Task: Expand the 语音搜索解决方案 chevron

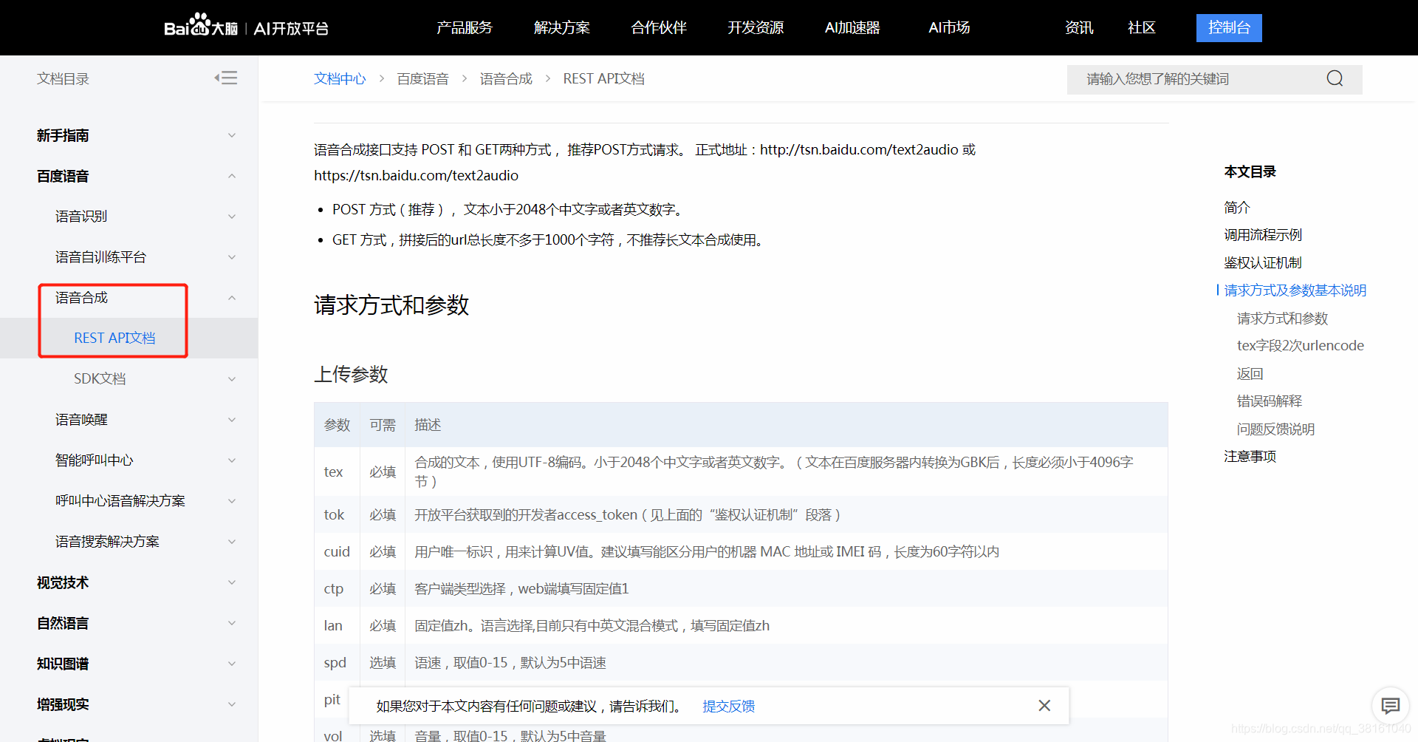Action: point(232,542)
